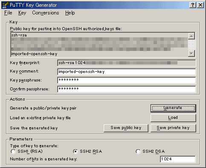
Task: Click the Key passphrase field
Action: pyautogui.click(x=127, y=80)
